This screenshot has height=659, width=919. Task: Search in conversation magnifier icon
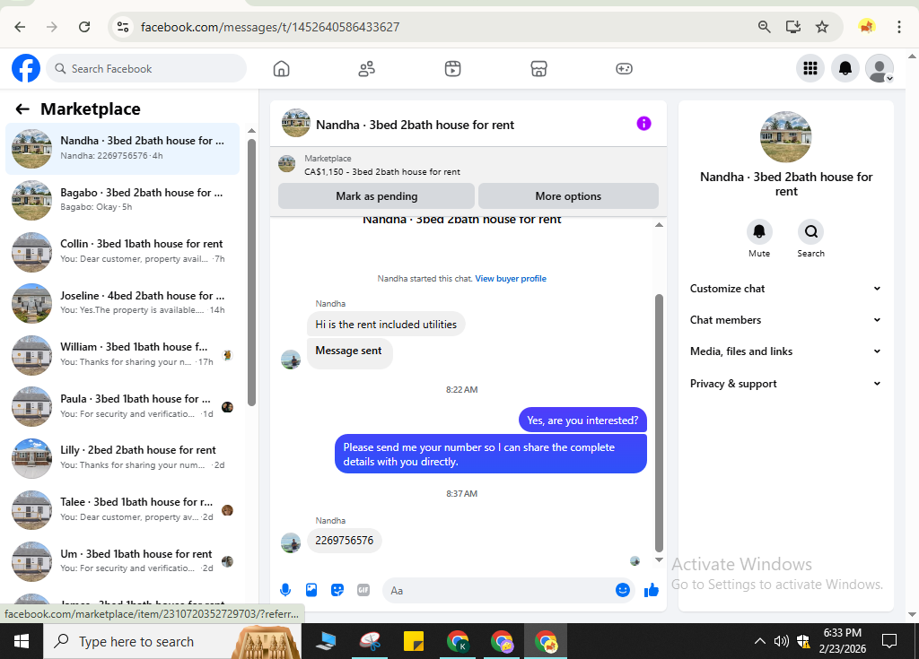pyautogui.click(x=811, y=232)
